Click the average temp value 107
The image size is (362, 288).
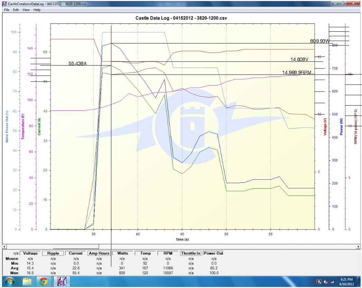point(145,268)
